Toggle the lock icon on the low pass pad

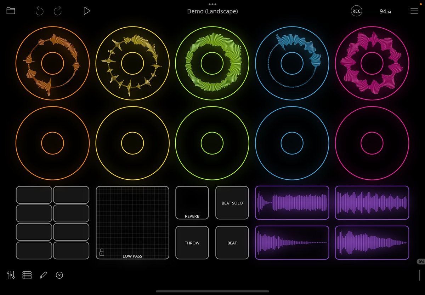[102, 252]
